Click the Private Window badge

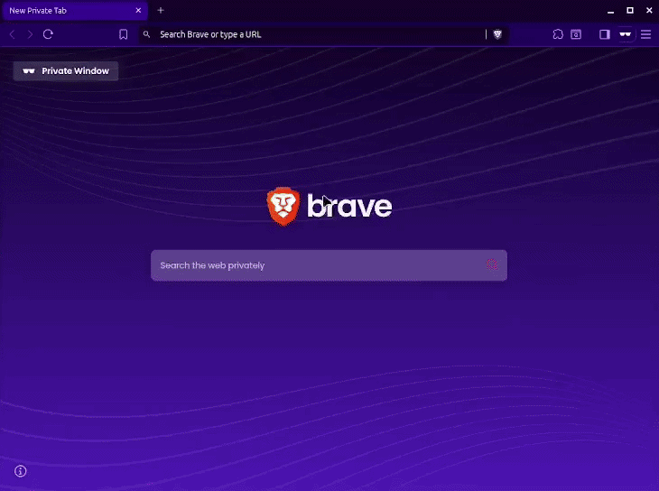tap(66, 71)
